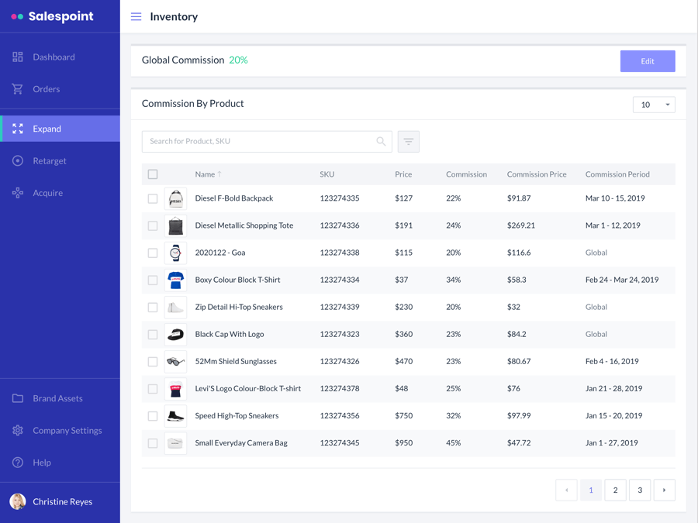Check the Diesel F-Bold Backpack row
Image resolution: width=698 pixels, height=523 pixels.
153,198
